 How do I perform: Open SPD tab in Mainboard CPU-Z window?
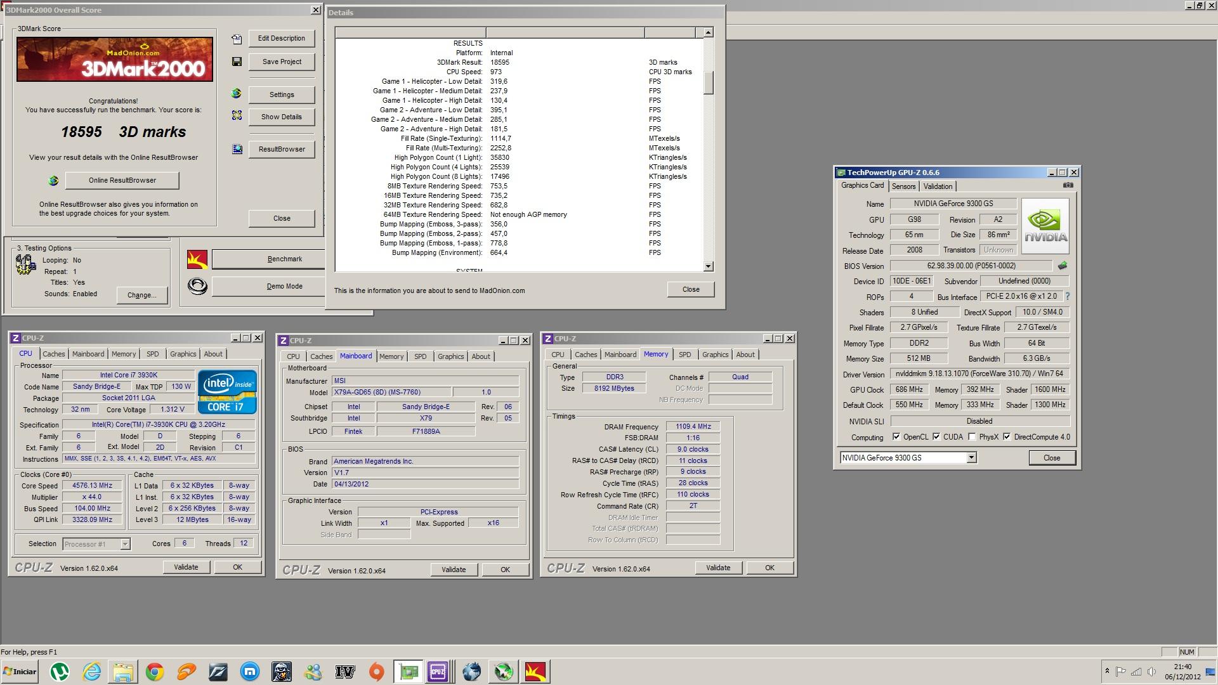tap(421, 356)
